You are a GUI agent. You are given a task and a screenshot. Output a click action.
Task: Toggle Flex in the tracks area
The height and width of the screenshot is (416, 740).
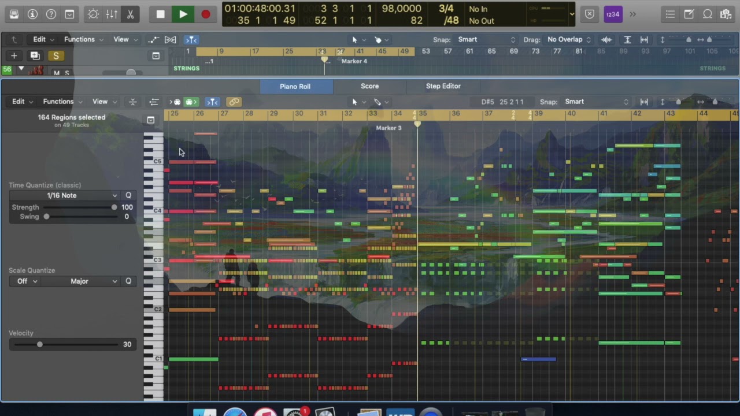171,39
